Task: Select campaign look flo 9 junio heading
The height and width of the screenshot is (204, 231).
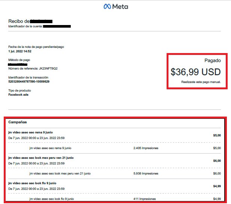Action: 32,183
